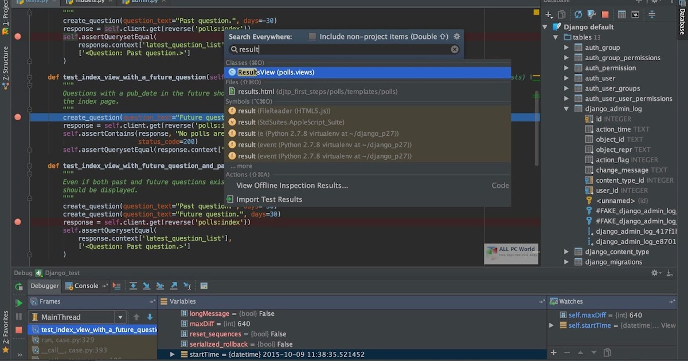The image size is (688, 361).
Task: Click the pause program icon
Action: 19,316
